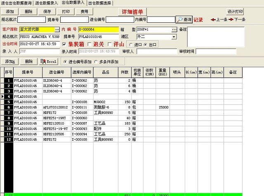Click the Excel export button

(x=48, y=61)
